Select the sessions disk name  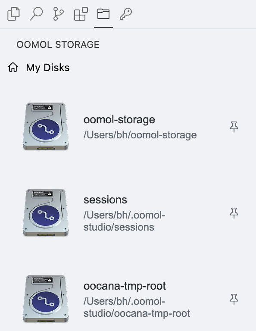tap(105, 200)
